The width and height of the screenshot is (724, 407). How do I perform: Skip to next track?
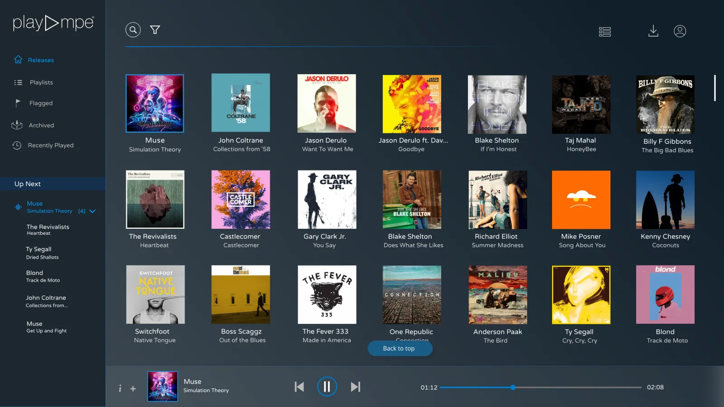point(356,387)
